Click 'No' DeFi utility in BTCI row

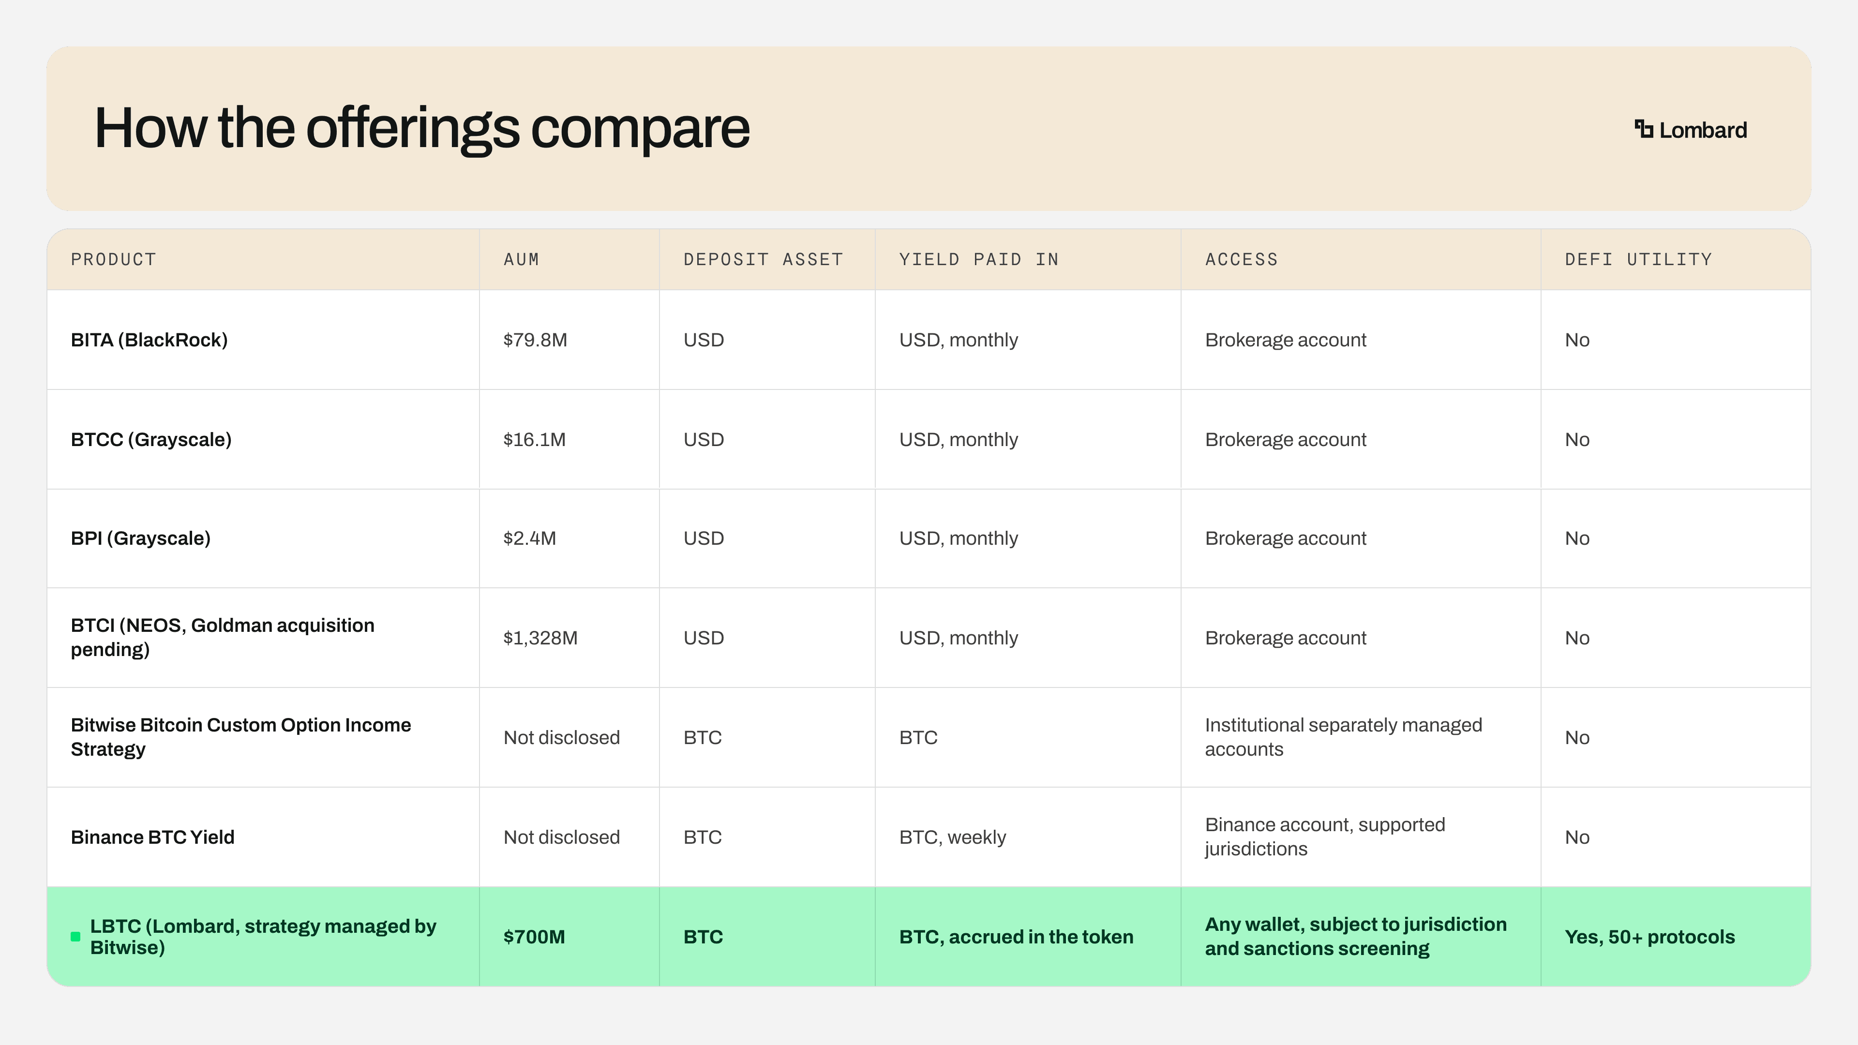pos(1577,638)
